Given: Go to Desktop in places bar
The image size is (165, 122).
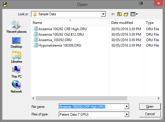Looking at the screenshot, I should pyautogui.click(x=16, y=43).
